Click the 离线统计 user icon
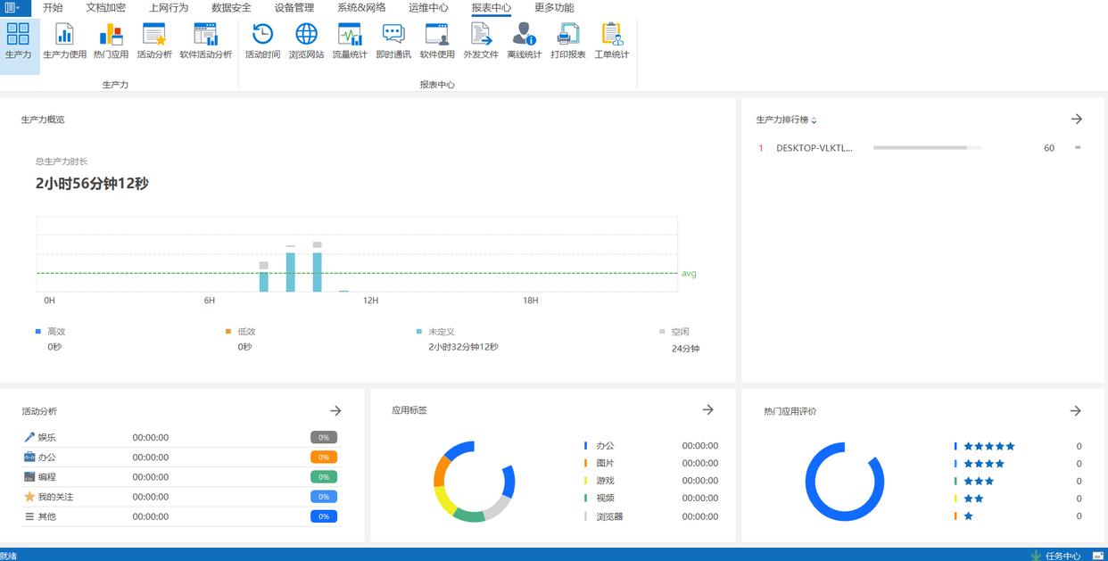Viewport: 1108px width, 561px height. click(x=525, y=41)
